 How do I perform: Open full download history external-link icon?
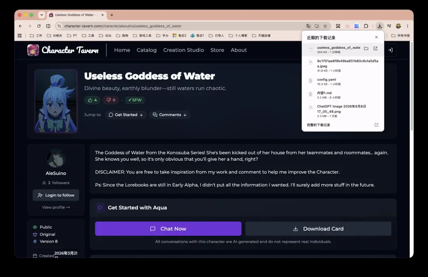pos(376,125)
